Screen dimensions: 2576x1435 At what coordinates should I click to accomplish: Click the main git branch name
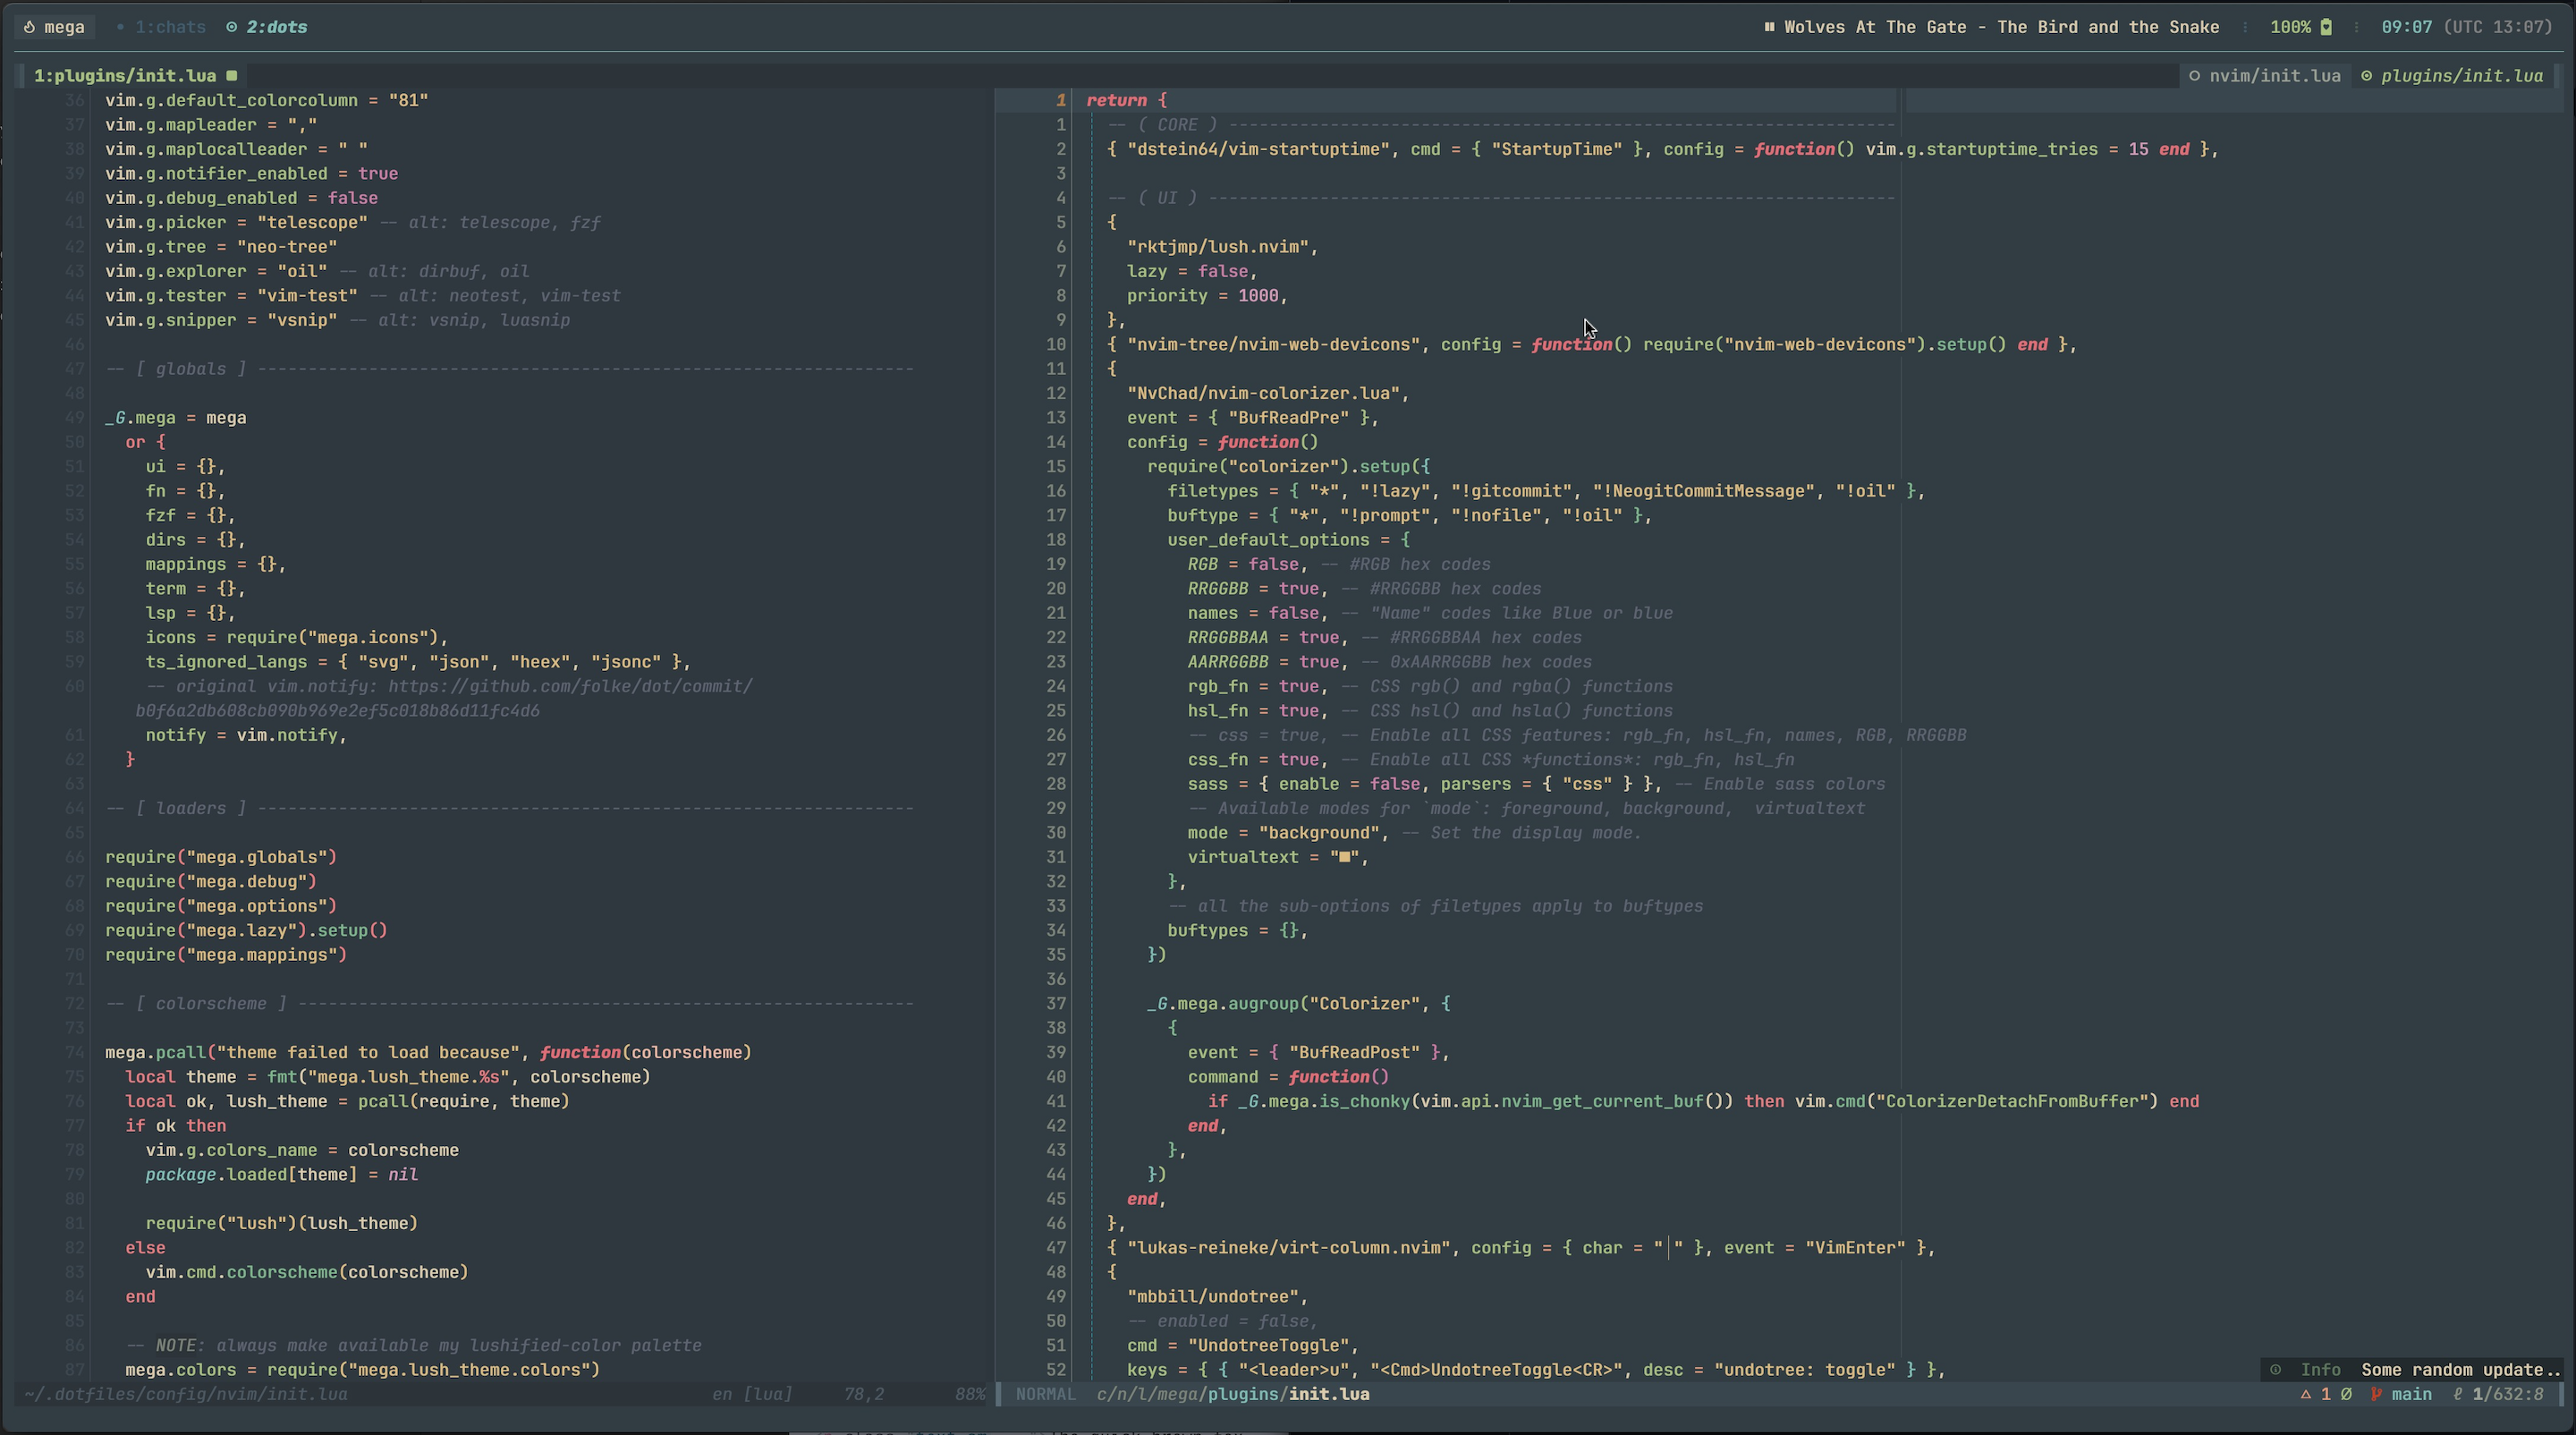pos(2412,1394)
